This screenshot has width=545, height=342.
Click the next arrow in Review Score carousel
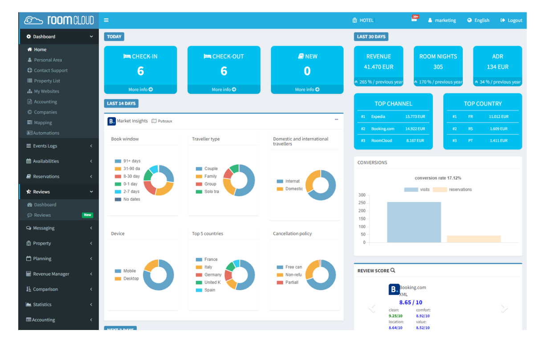click(x=504, y=308)
